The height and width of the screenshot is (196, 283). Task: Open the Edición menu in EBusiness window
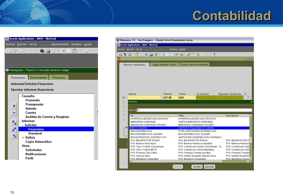pyautogui.click(x=130, y=49)
